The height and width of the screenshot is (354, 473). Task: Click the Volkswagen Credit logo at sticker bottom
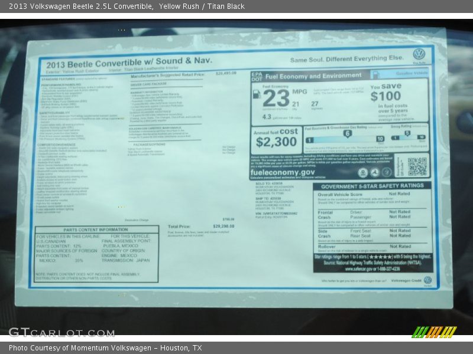tap(427, 280)
